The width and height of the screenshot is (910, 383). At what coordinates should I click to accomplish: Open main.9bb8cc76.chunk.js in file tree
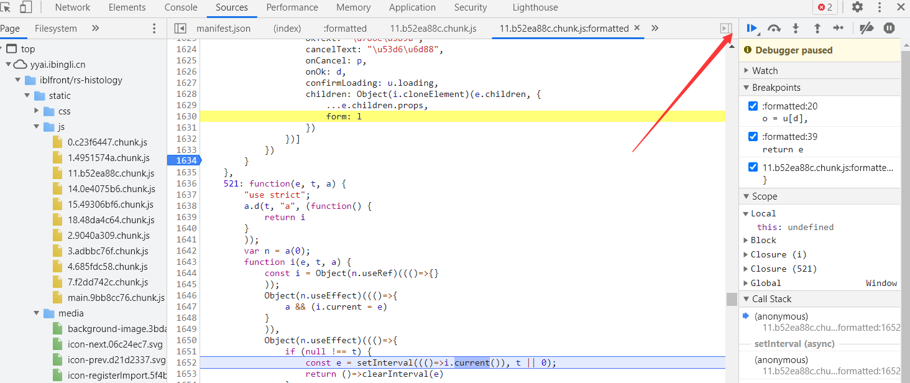click(116, 298)
